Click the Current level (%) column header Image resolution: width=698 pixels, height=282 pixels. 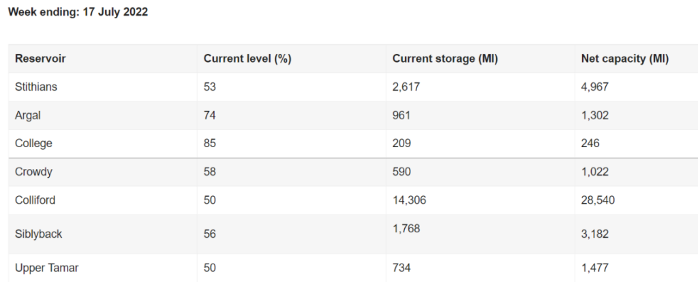pos(247,59)
